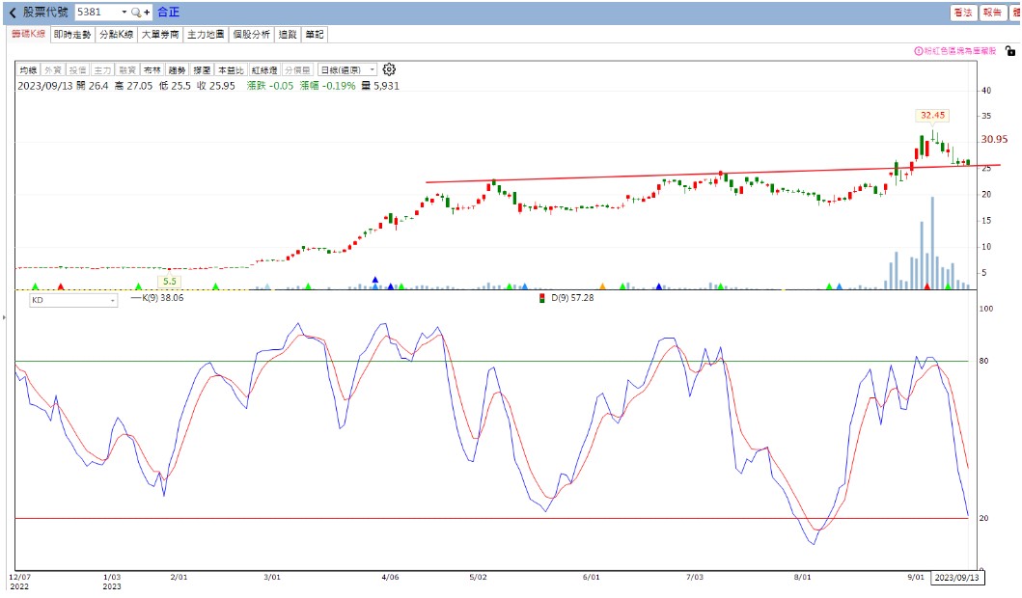The width and height of the screenshot is (1022, 598).
Task: Click the 高 27.05 high price
Action: pyautogui.click(x=133, y=86)
